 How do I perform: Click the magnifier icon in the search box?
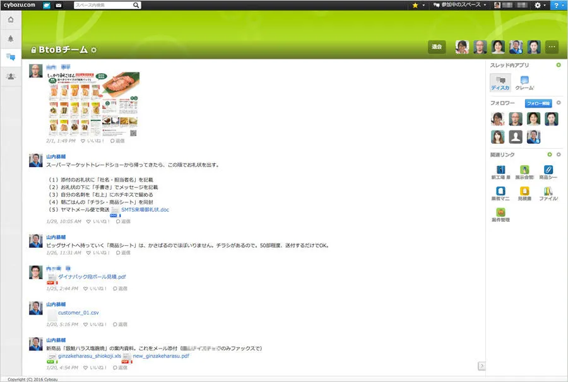[x=136, y=5]
